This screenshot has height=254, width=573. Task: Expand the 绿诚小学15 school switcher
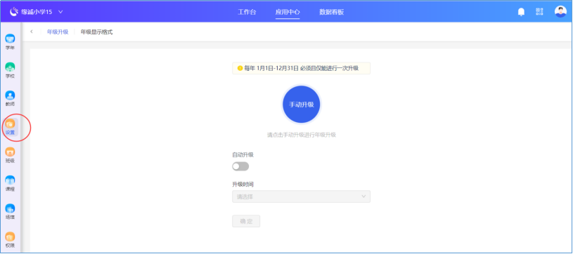(x=37, y=12)
